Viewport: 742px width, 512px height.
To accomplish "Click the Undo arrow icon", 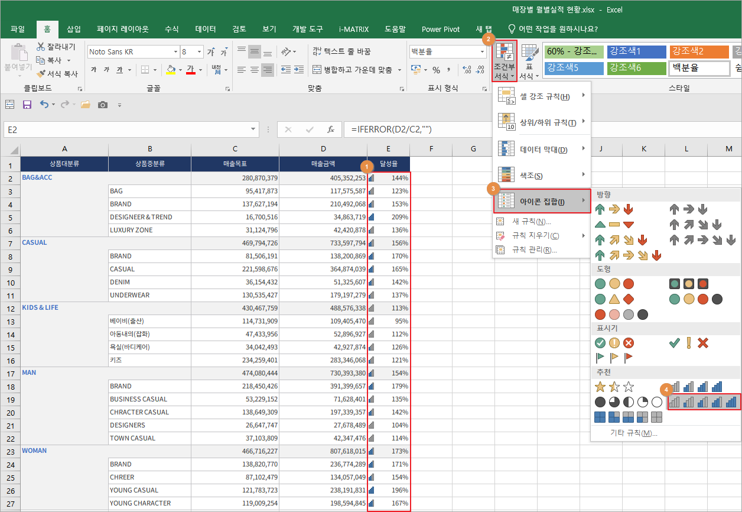I will pyautogui.click(x=44, y=105).
